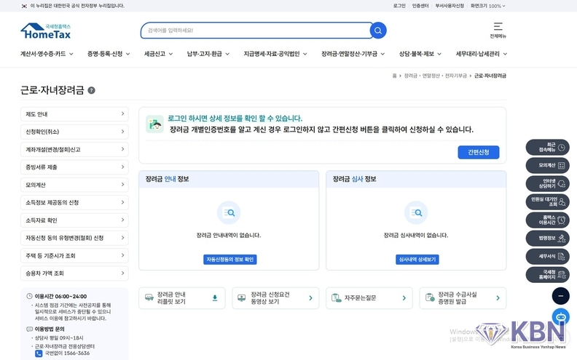Expand 제도 안내 sidebar item
Viewport: 577px width, 360px height.
(x=74, y=114)
